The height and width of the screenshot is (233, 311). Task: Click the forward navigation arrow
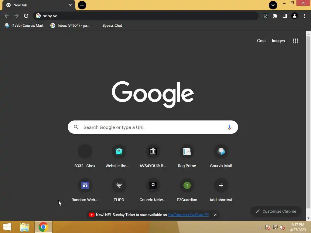coord(16,16)
